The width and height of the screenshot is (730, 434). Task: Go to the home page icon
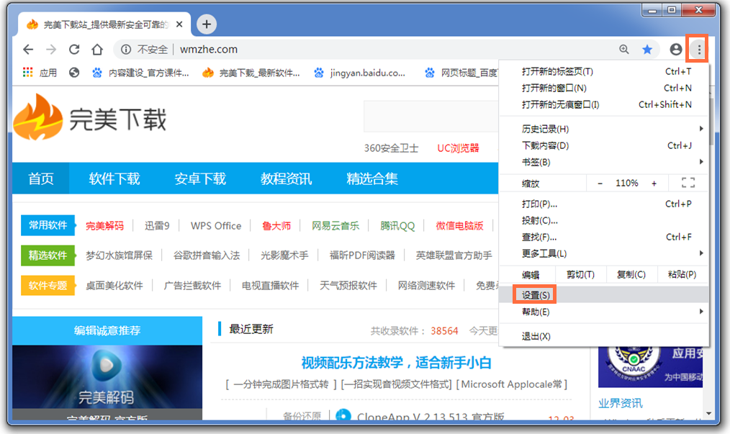coord(97,50)
